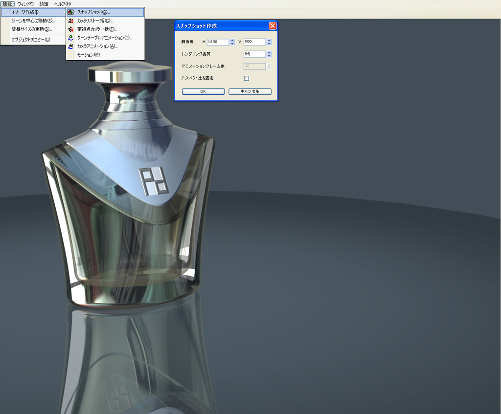The width and height of the screenshot is (501, 414).
Task: Open the ウィンドウ menu
Action: coord(25,3)
